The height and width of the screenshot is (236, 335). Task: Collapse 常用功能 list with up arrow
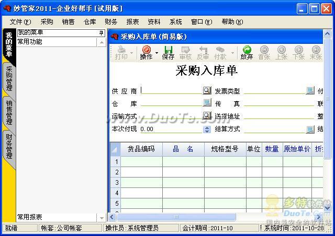[x=102, y=42]
